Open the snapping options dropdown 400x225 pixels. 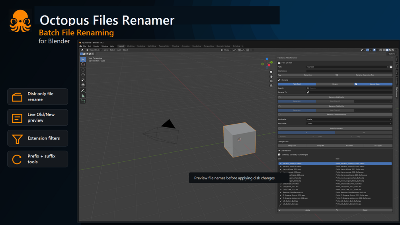(243, 50)
